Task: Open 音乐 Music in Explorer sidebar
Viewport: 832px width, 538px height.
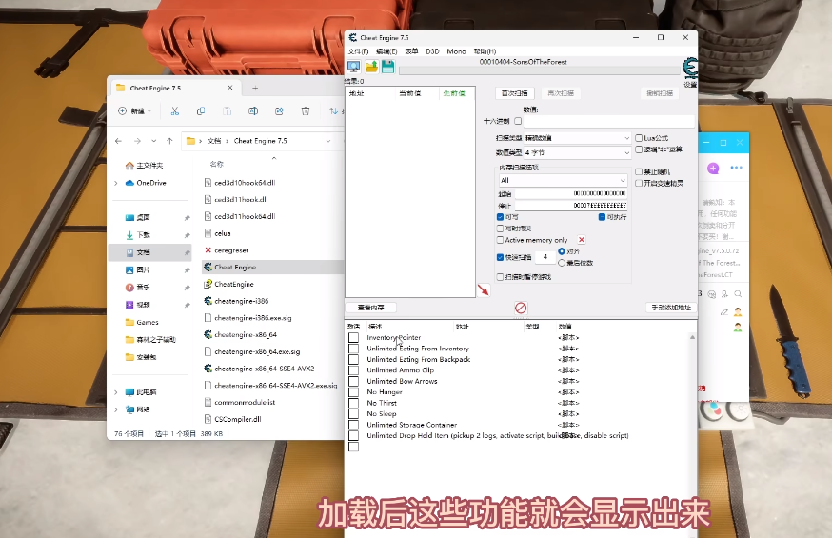Action: tap(143, 287)
